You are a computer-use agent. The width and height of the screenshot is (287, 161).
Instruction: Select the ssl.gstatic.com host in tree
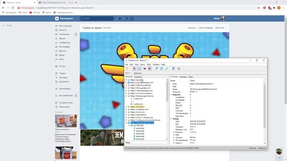139,109
